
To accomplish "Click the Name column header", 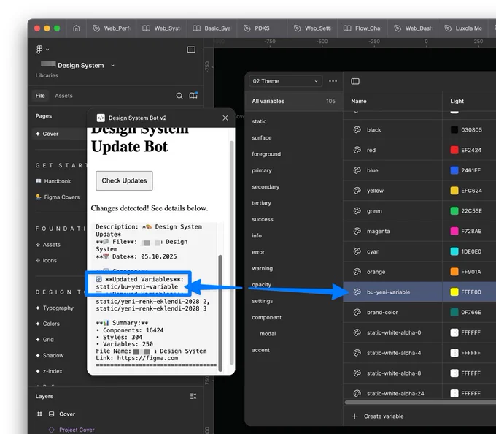I will tap(359, 101).
